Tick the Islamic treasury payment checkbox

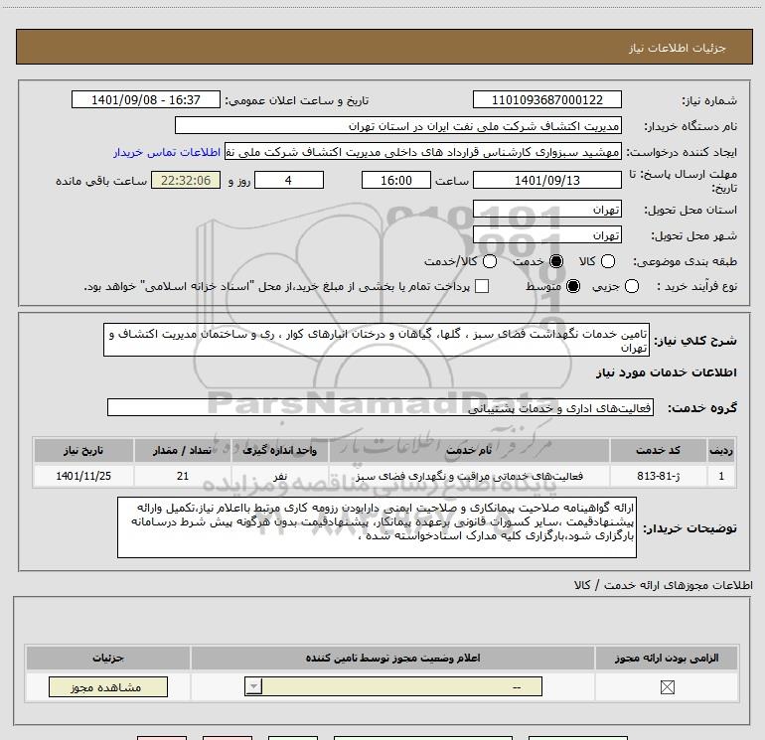coord(482,286)
